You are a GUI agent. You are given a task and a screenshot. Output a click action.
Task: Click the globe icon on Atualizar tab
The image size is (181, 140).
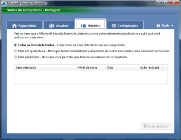tap(51, 26)
